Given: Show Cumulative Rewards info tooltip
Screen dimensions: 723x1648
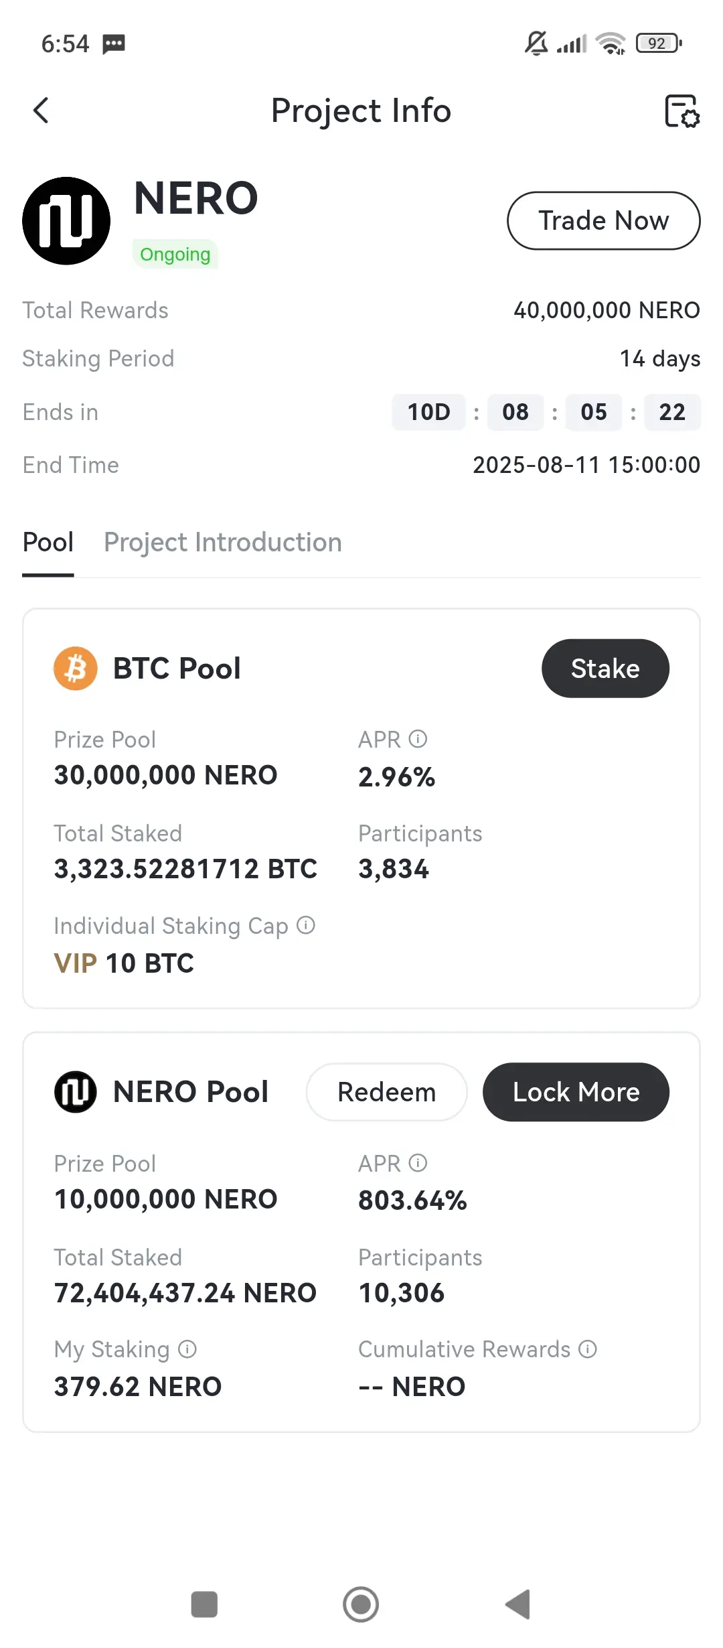Looking at the screenshot, I should pos(588,1349).
